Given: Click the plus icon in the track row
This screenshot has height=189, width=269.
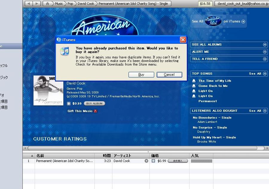Looking at the screenshot, I should [153, 161].
